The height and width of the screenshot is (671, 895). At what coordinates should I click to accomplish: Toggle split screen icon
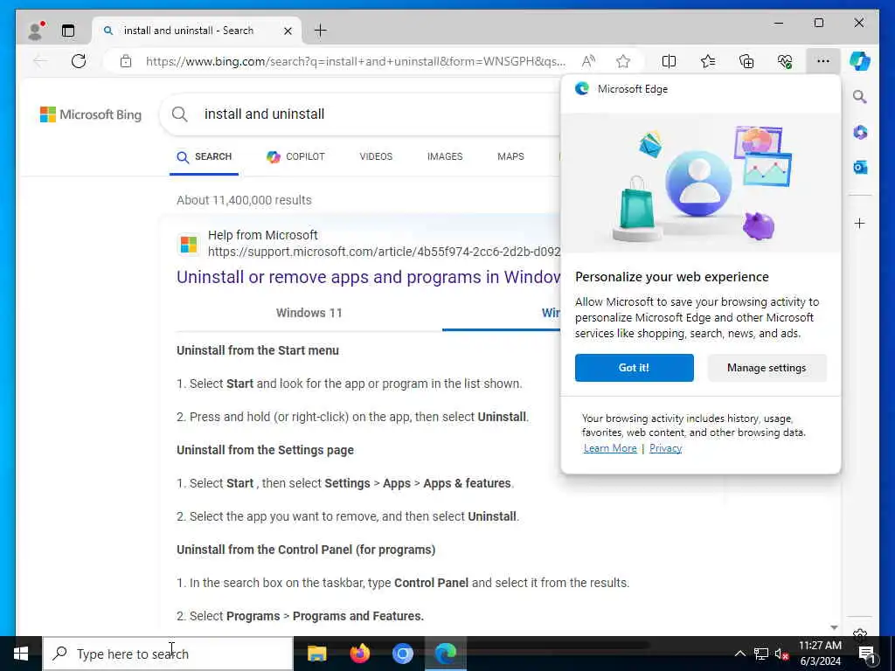[669, 61]
